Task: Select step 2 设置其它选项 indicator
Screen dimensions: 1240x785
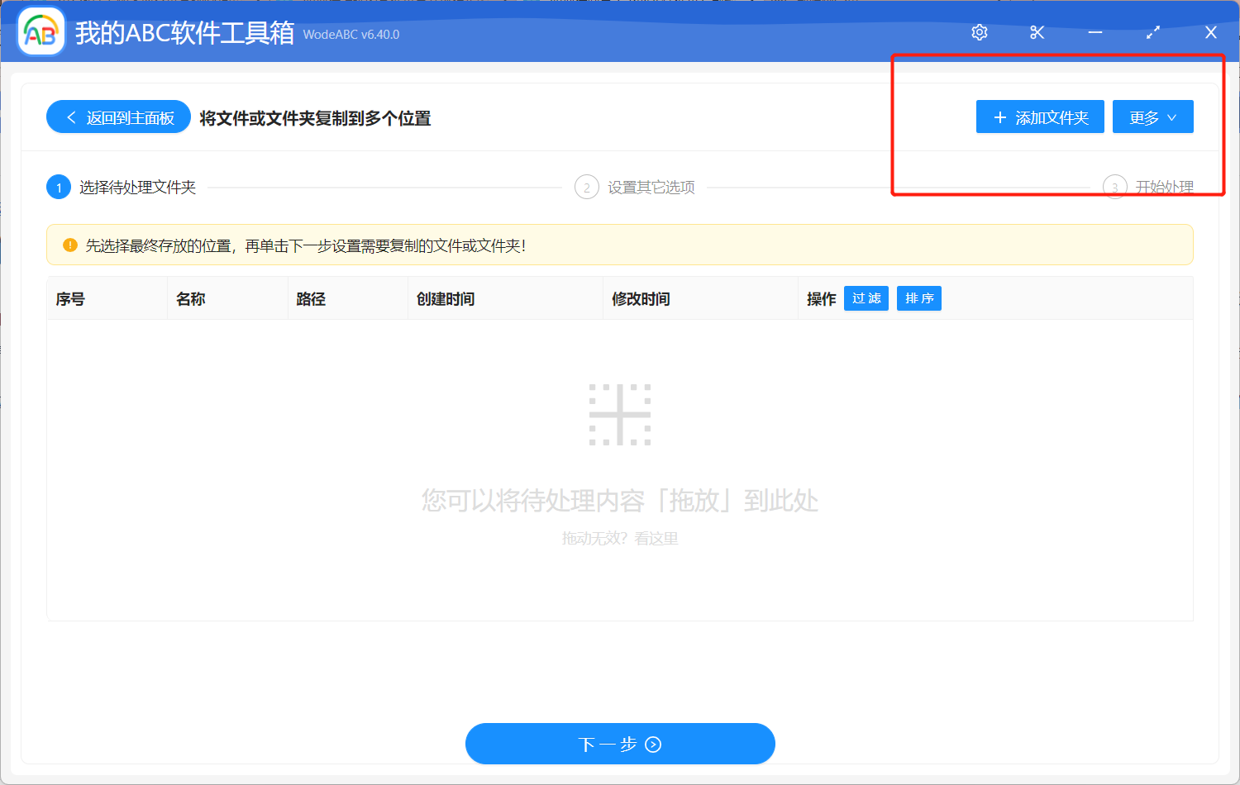Action: (587, 187)
